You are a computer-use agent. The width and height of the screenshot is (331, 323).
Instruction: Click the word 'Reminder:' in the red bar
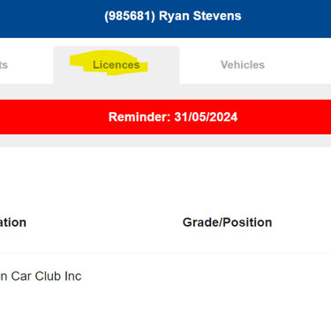tap(139, 116)
